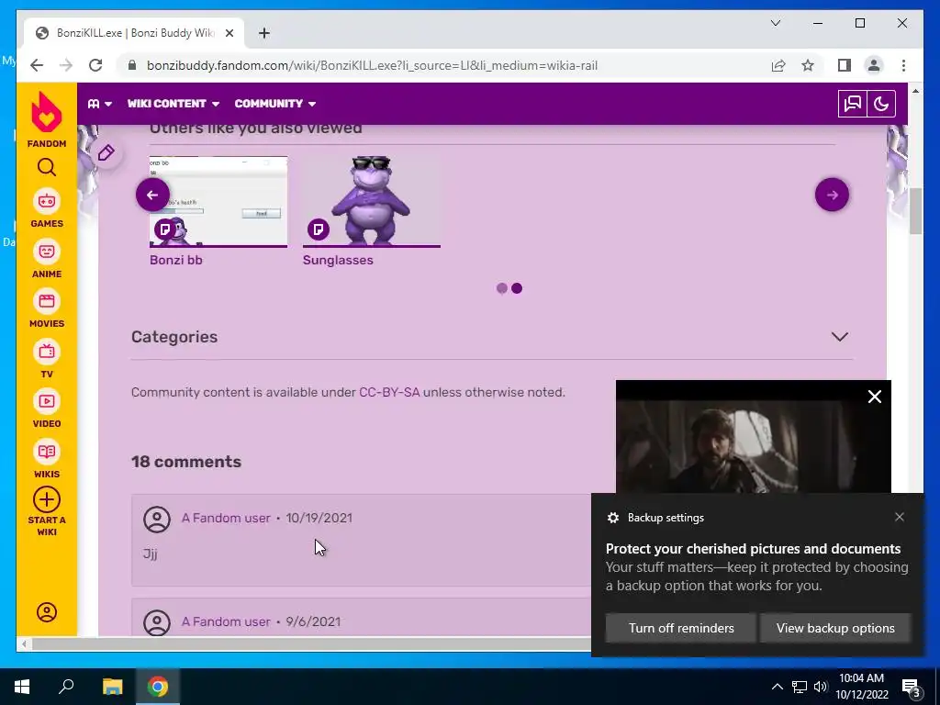The image size is (940, 705).
Task: Click View backup options button
Action: click(835, 628)
